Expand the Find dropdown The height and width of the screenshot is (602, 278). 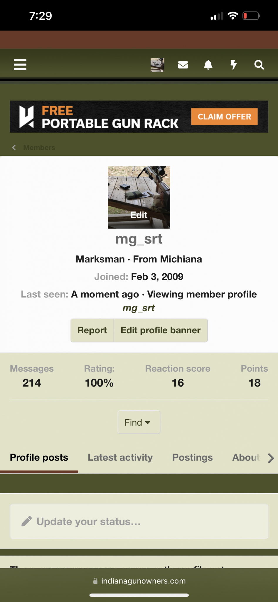pos(139,422)
